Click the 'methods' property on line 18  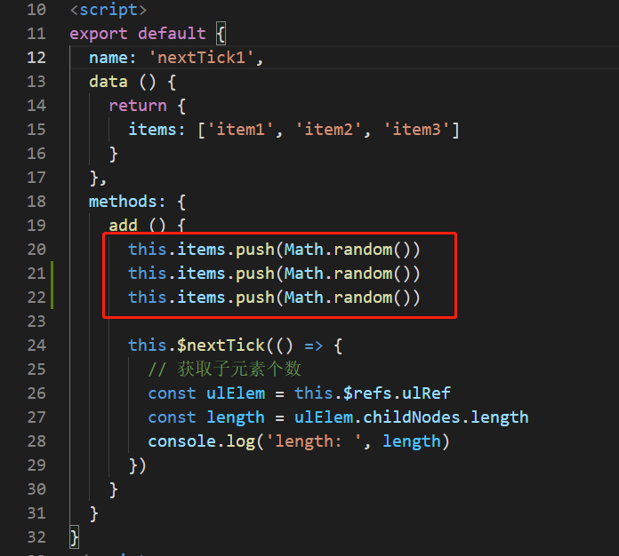(x=123, y=202)
